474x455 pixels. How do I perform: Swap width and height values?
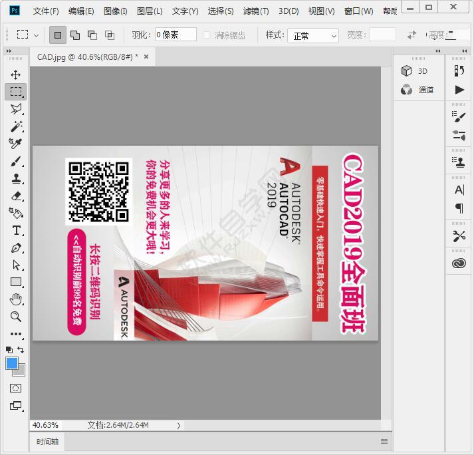[412, 35]
